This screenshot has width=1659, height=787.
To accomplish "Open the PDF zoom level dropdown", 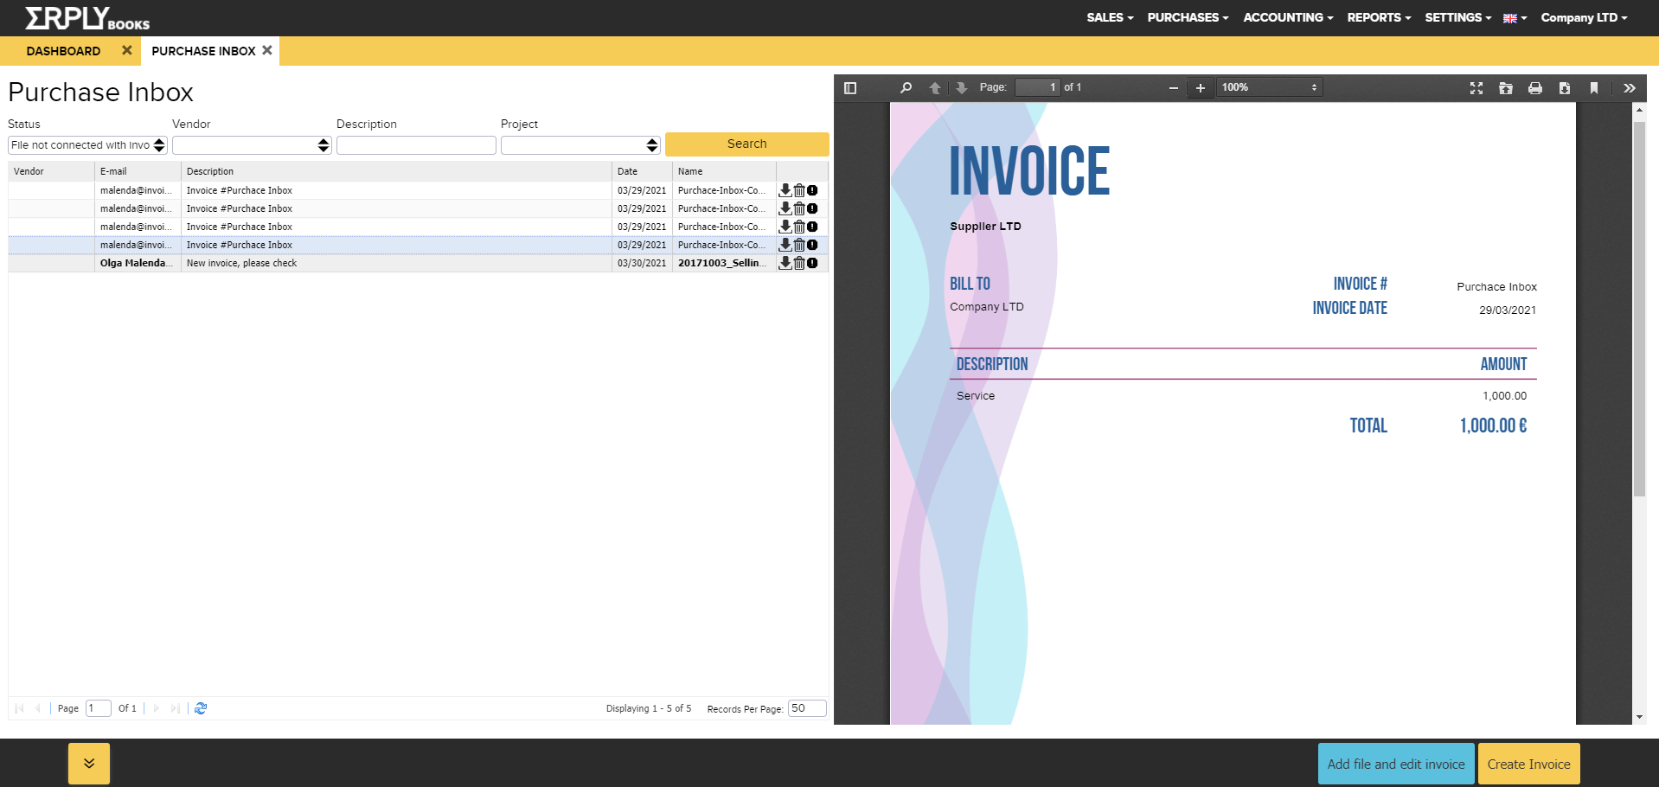I will 1268,88.
